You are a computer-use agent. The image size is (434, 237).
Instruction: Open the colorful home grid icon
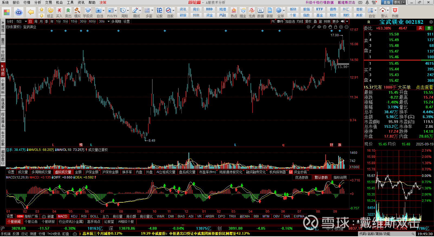[x=7, y=12]
